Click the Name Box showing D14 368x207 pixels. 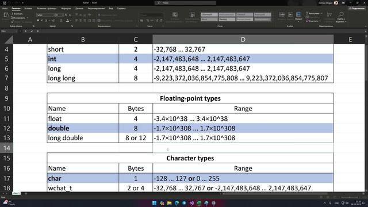[7, 31]
